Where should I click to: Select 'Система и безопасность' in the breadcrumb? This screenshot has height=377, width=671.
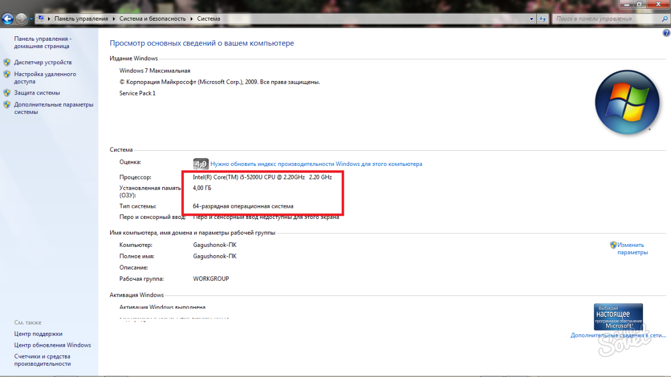(x=152, y=18)
